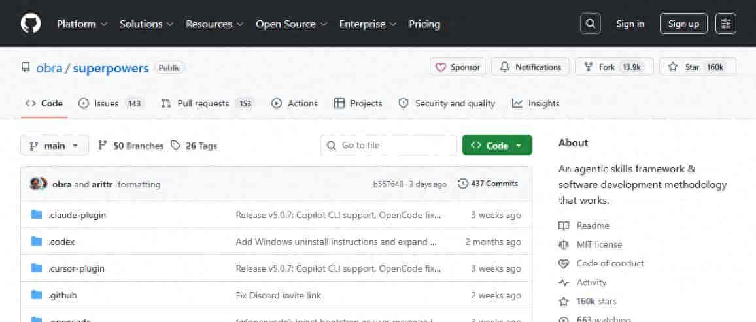Click the GitHub logo icon

click(31, 24)
